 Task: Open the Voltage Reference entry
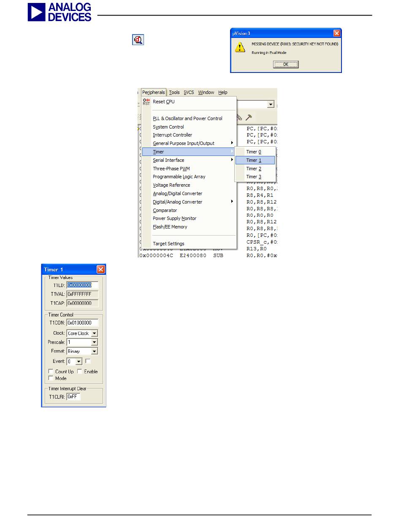tap(189, 185)
